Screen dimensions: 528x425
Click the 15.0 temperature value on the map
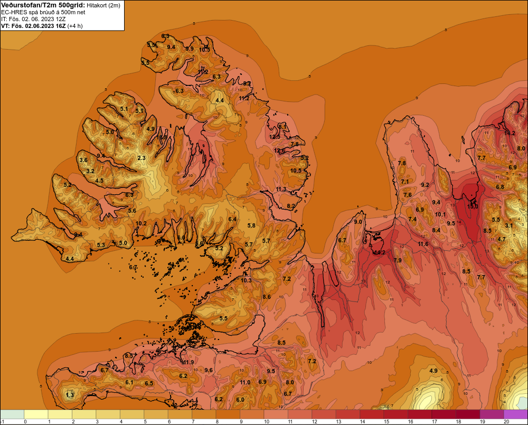coord(473,206)
